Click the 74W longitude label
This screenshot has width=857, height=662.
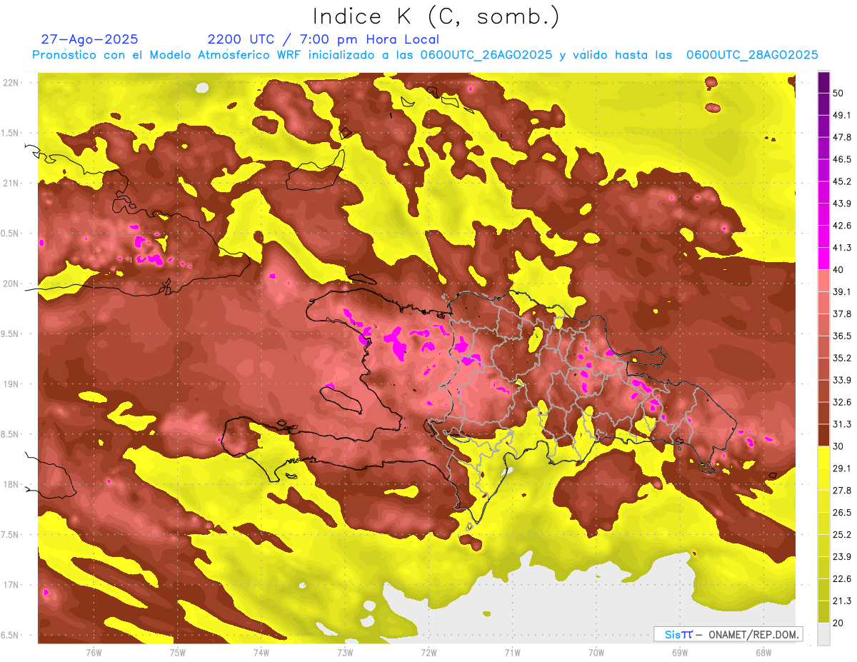click(261, 652)
